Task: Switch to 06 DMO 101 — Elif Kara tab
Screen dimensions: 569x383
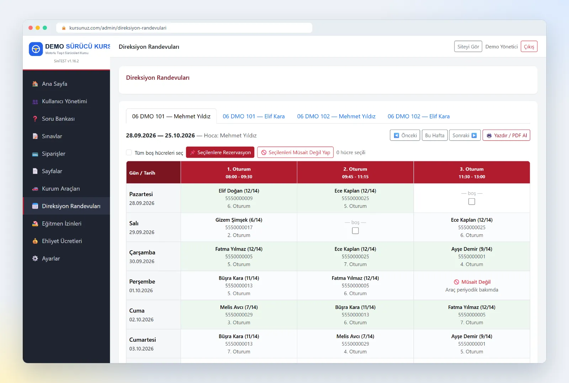Action: pyautogui.click(x=254, y=116)
